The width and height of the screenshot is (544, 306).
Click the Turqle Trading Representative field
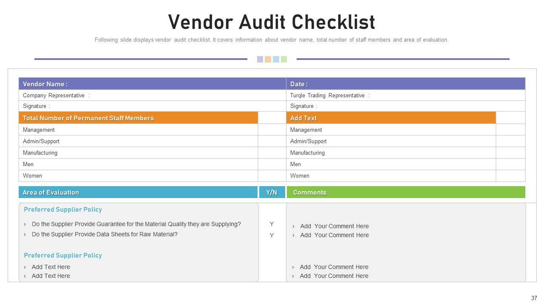pos(405,95)
